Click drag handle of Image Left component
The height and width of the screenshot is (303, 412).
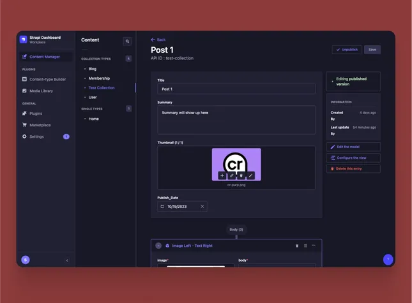click(305, 246)
